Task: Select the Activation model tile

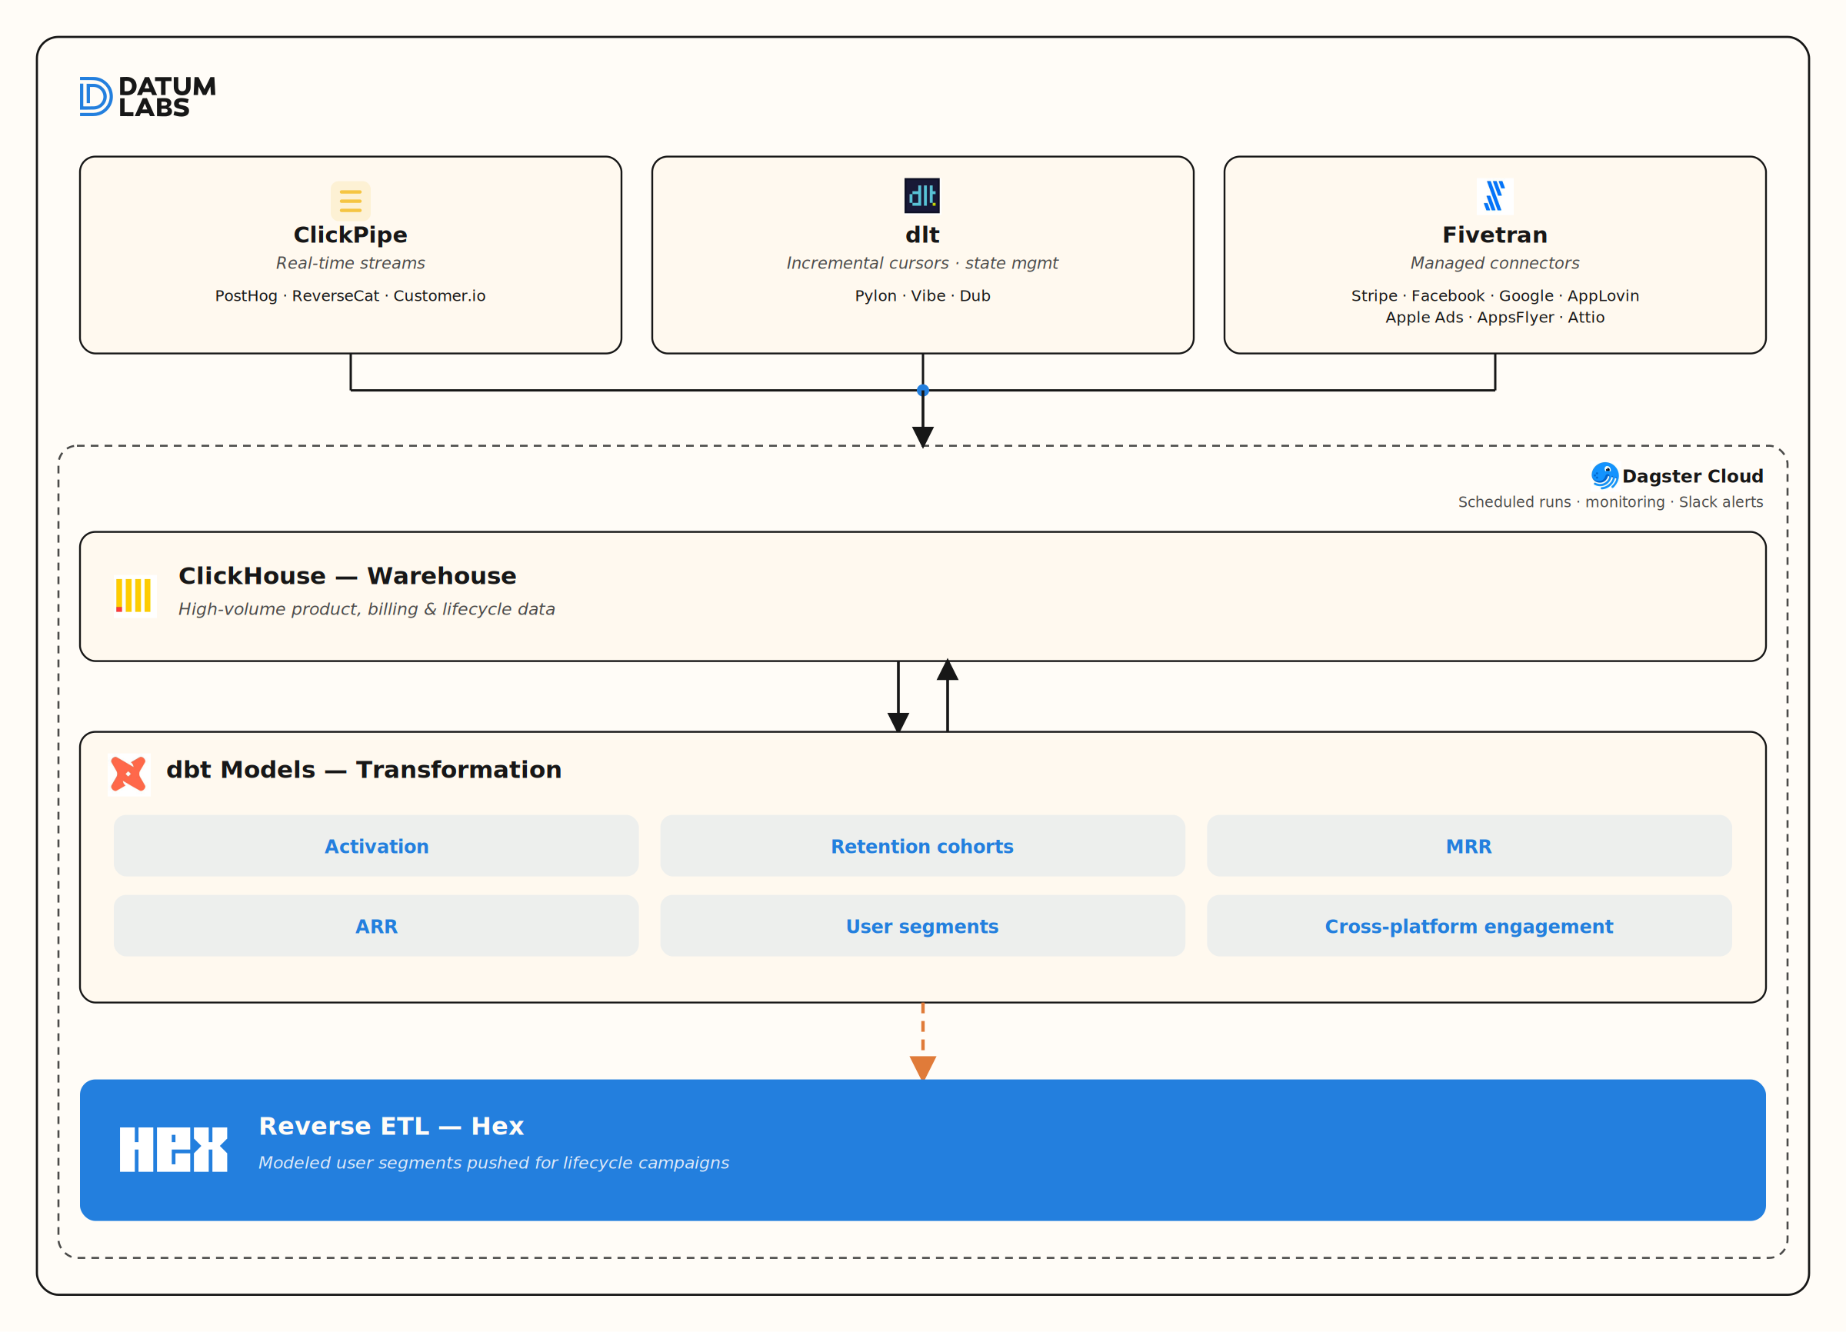Action: (x=376, y=845)
